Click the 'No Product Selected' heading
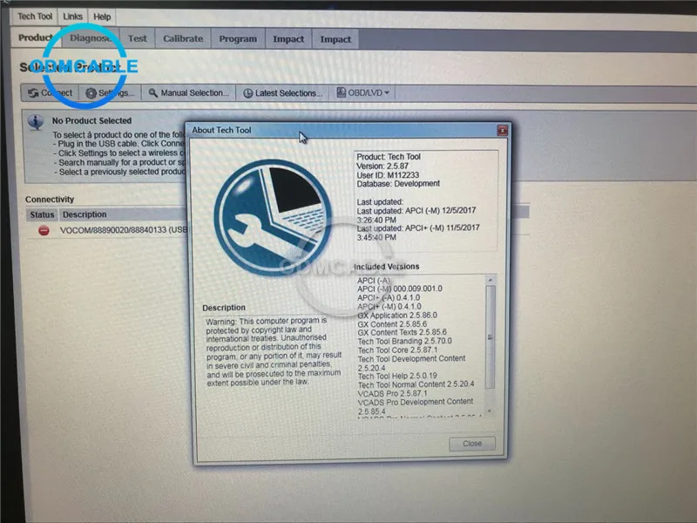The width and height of the screenshot is (697, 523). (x=91, y=120)
